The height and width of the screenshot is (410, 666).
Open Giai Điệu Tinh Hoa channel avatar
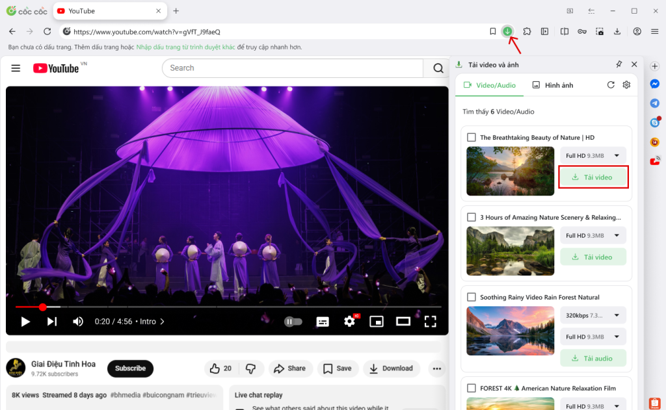tap(16, 368)
